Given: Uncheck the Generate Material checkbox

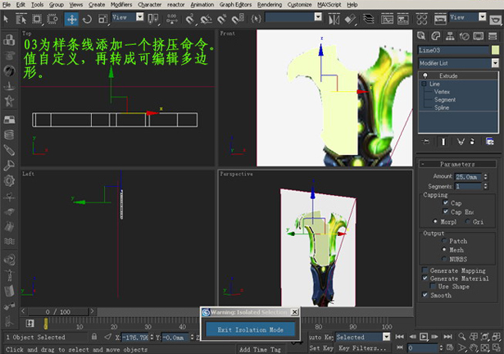Looking at the screenshot, I should [x=425, y=279].
